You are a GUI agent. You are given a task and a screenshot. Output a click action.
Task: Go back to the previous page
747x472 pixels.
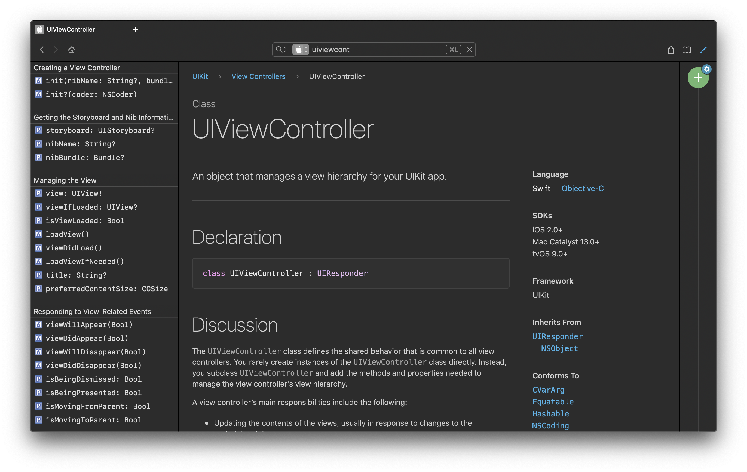[x=42, y=50]
